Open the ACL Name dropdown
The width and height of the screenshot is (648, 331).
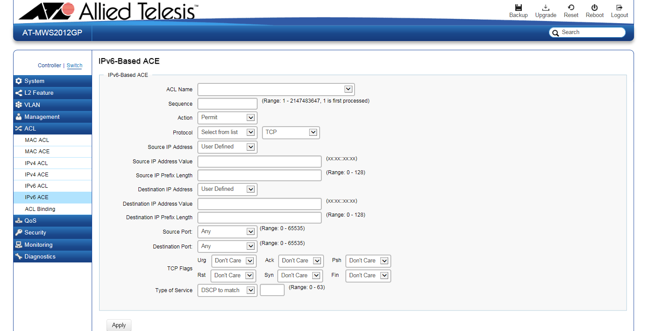(276, 90)
